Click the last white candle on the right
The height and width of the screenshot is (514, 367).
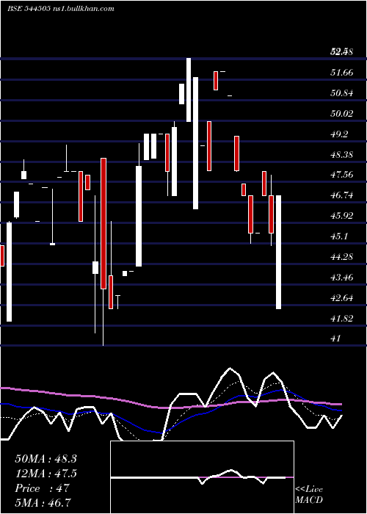click(x=278, y=252)
